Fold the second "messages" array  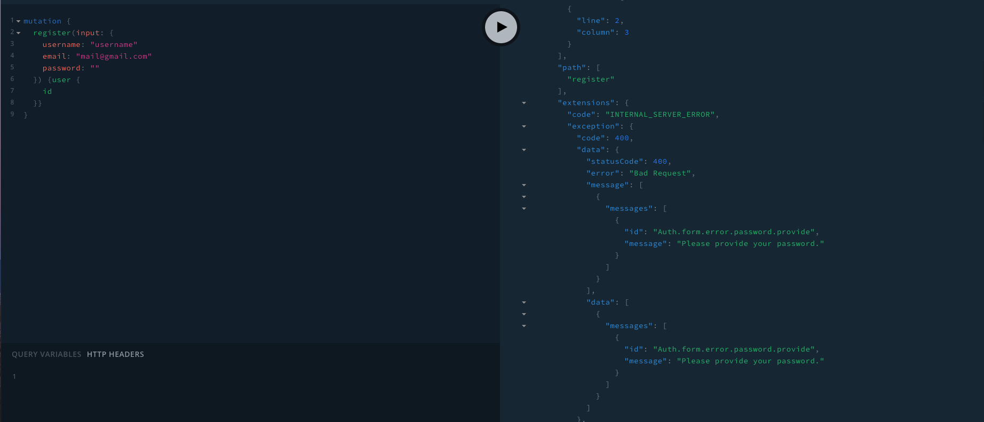tap(524, 326)
